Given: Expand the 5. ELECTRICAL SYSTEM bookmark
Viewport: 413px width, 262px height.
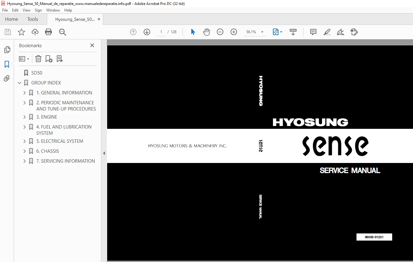Looking at the screenshot, I should (x=25, y=141).
